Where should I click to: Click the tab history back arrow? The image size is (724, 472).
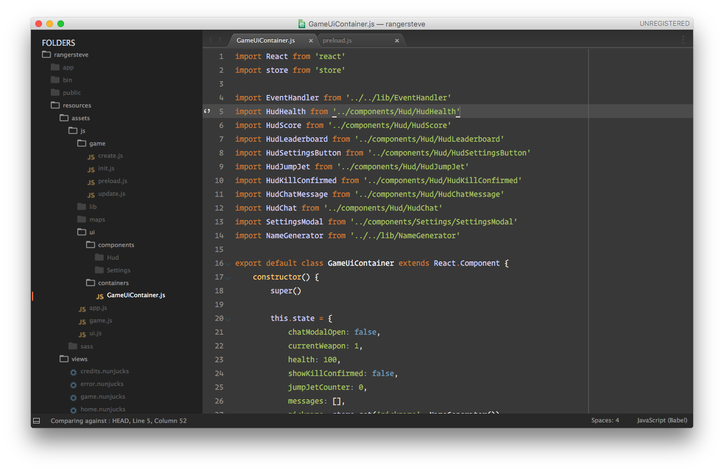point(210,40)
